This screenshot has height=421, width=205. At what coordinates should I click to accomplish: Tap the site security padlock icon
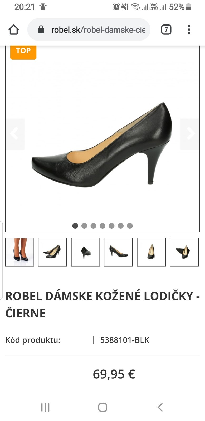tap(41, 29)
